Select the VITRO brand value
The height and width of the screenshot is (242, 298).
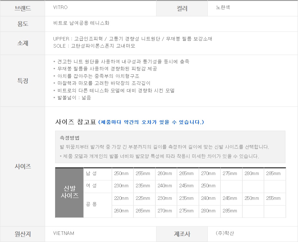60,7
